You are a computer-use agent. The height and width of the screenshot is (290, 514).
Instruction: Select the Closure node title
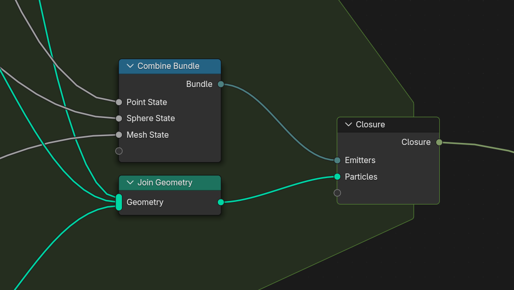pyautogui.click(x=370, y=124)
